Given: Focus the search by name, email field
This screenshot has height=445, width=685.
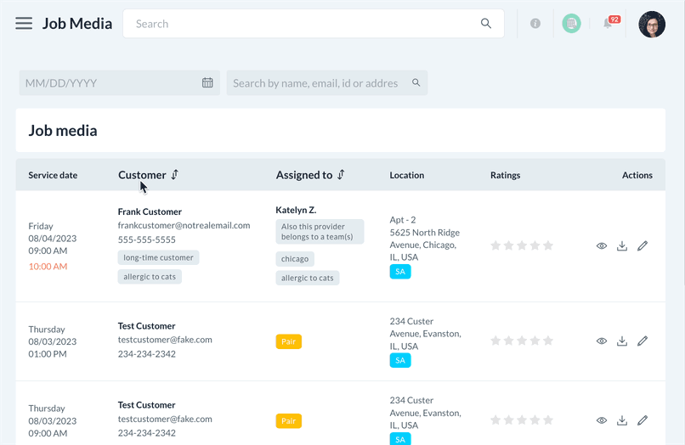Looking at the screenshot, I should coord(315,83).
